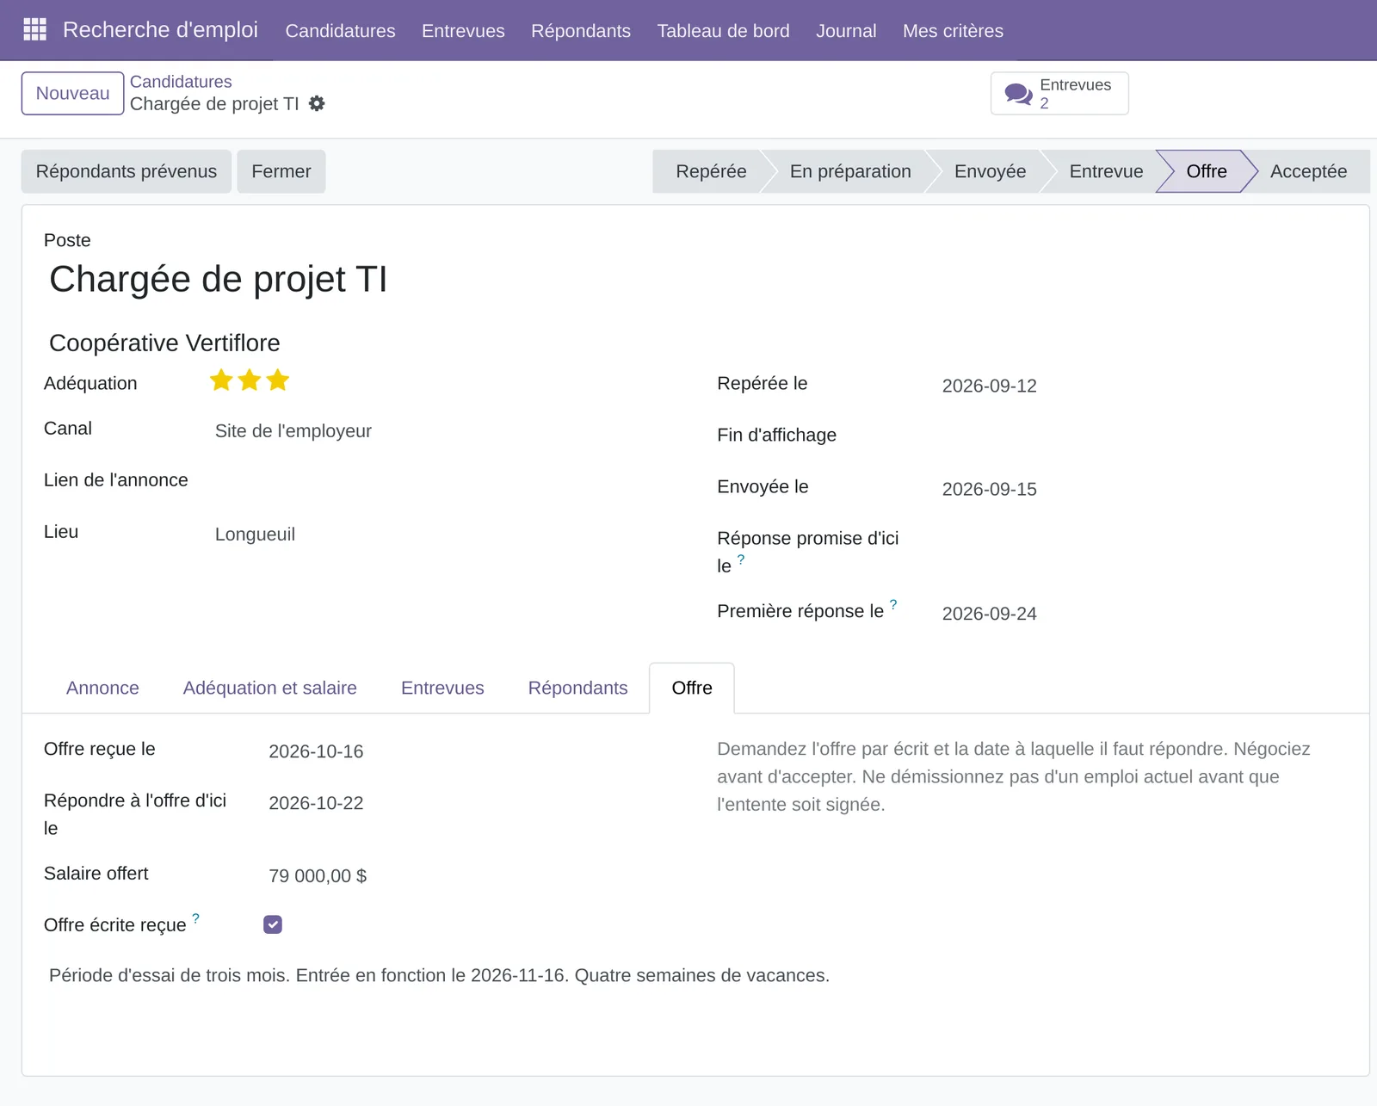Click the Fermer button

pyautogui.click(x=281, y=171)
